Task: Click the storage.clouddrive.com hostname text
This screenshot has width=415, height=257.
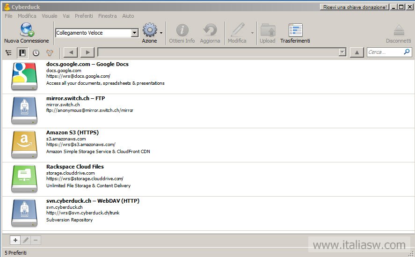Action: pos(70,173)
